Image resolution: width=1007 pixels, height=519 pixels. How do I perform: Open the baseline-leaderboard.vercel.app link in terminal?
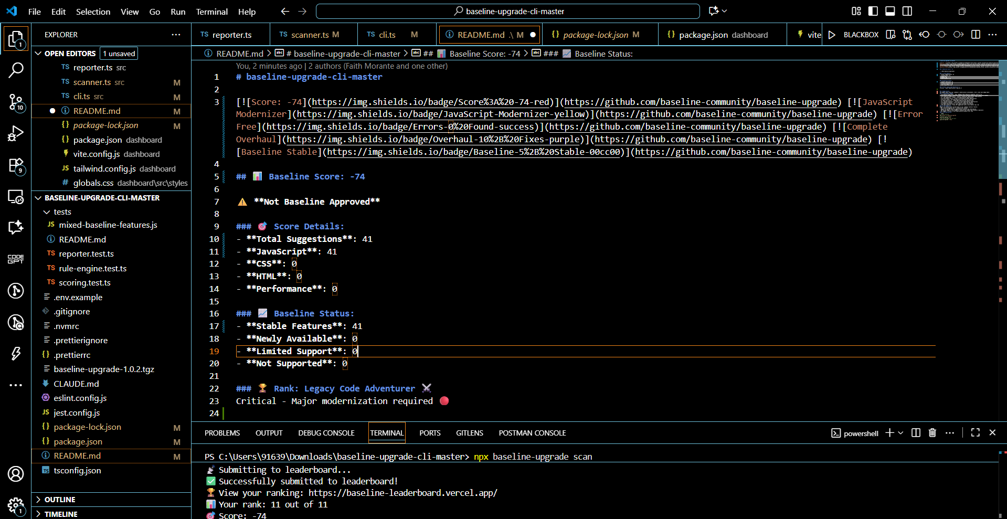(402, 493)
